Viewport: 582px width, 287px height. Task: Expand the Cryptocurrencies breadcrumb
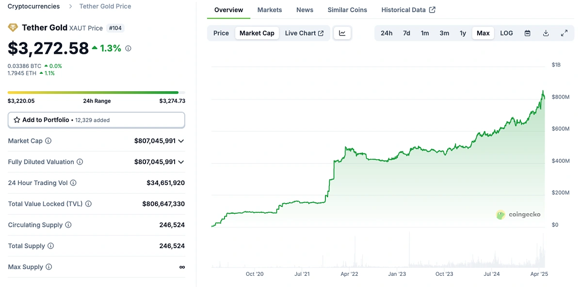click(x=33, y=6)
